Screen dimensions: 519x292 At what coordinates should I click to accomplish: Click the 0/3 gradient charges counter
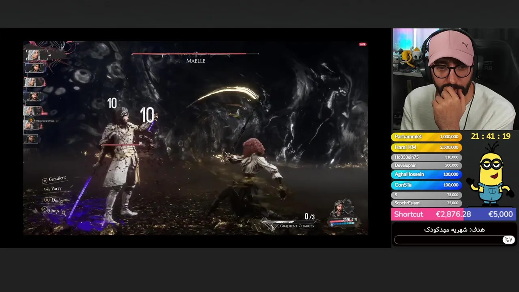pyautogui.click(x=309, y=217)
